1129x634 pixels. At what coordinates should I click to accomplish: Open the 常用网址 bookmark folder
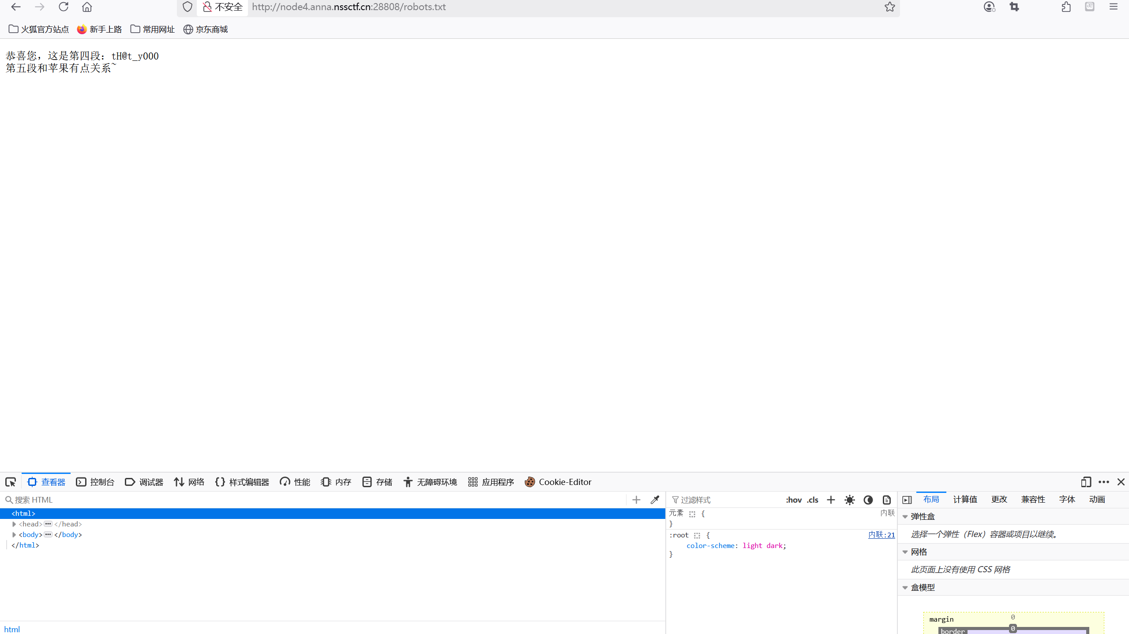(x=153, y=29)
